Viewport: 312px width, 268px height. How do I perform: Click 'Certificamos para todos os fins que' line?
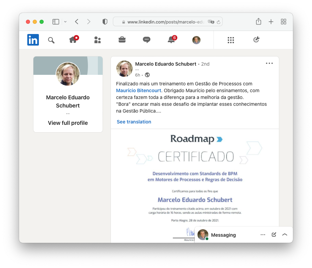point(195,191)
